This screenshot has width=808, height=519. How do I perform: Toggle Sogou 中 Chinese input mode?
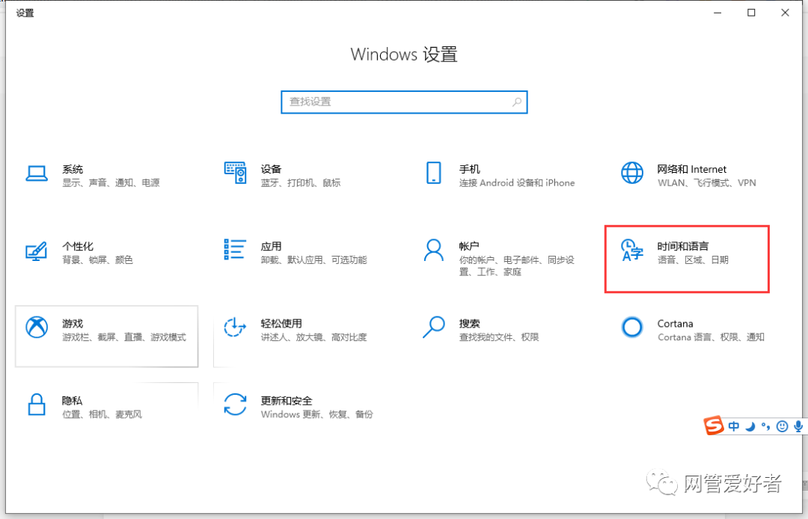[x=734, y=426]
